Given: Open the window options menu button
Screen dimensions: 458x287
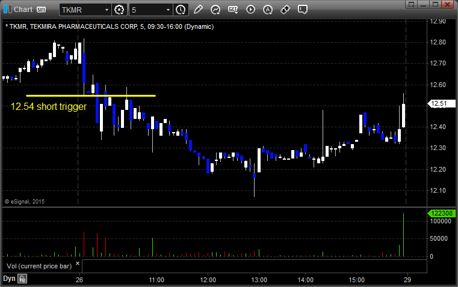Looking at the screenshot, I should click(x=412, y=4).
